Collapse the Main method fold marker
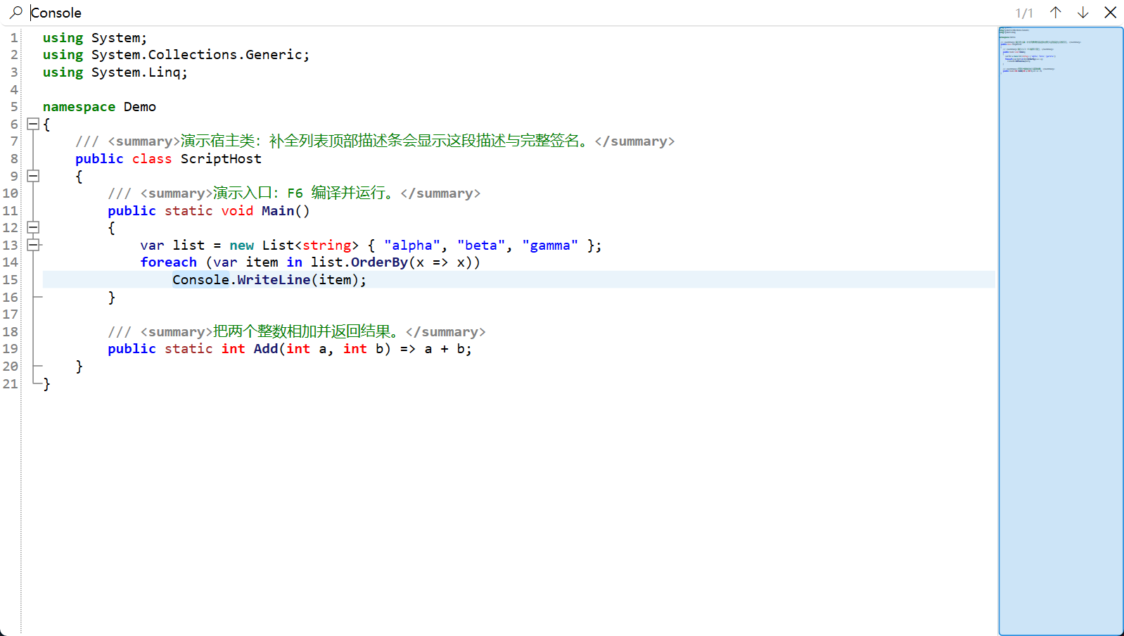Image resolution: width=1124 pixels, height=636 pixels. [x=33, y=227]
